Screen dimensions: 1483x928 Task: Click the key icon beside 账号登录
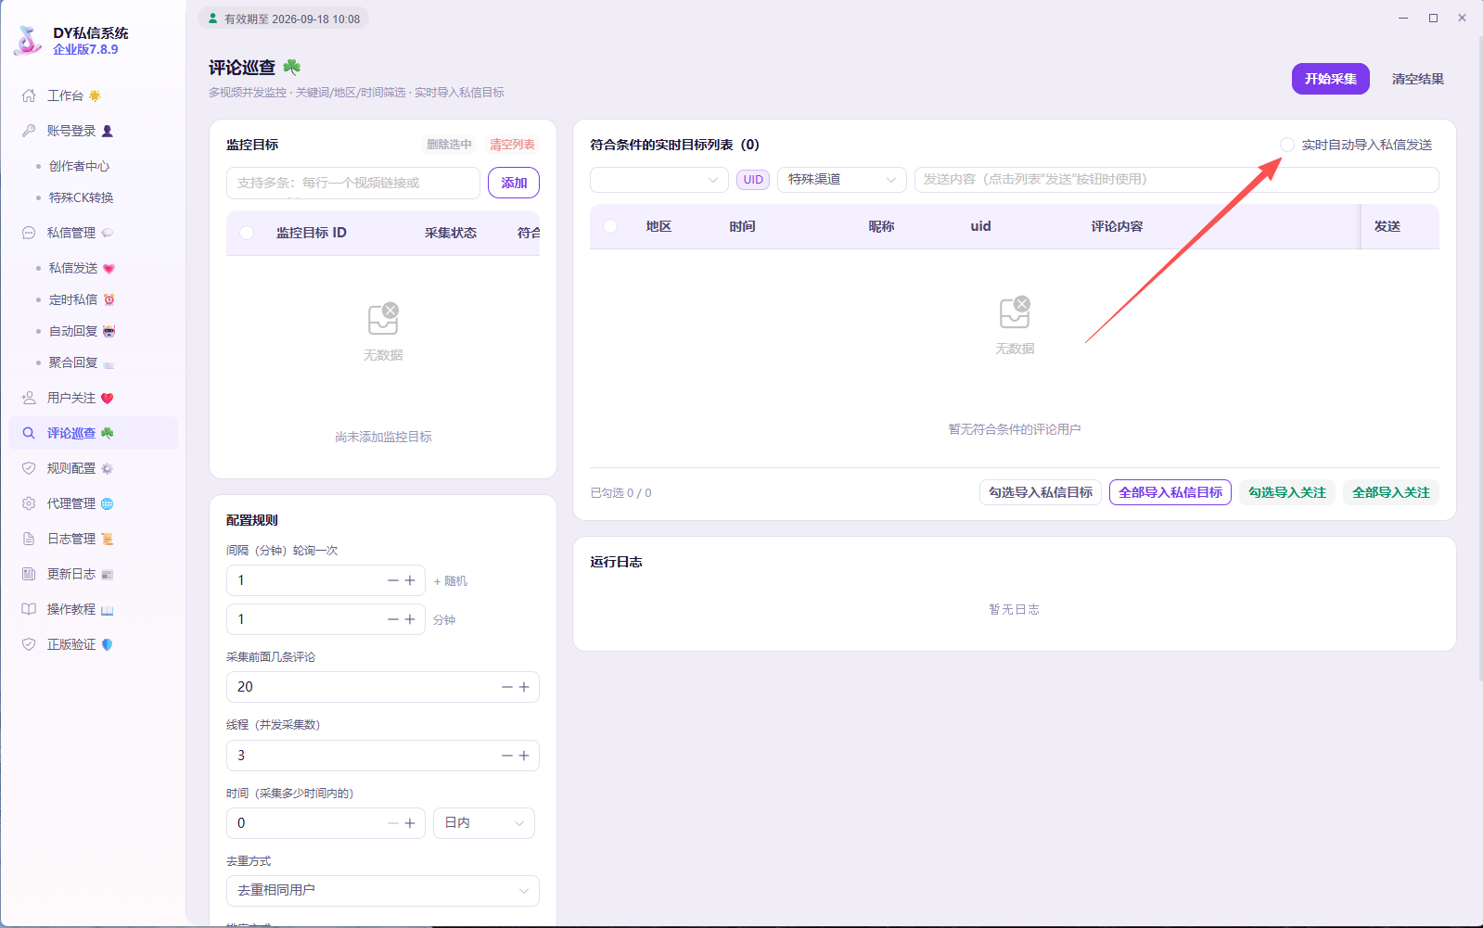(x=29, y=131)
